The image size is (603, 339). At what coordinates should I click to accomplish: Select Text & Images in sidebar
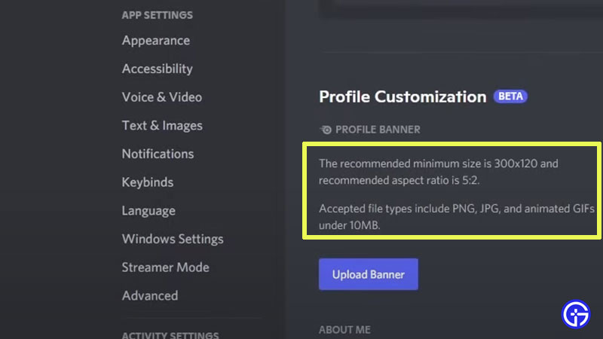162,126
